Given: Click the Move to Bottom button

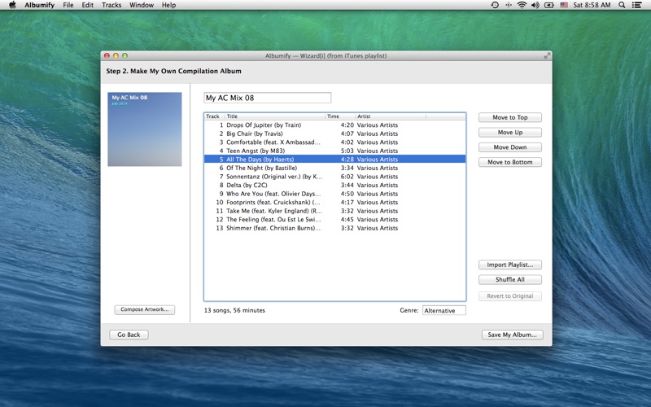Looking at the screenshot, I should [x=510, y=162].
